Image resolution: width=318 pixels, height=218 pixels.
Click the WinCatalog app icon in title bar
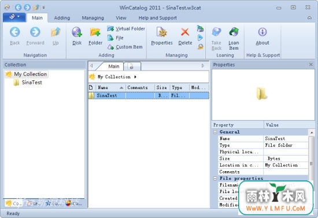pyautogui.click(x=7, y=8)
